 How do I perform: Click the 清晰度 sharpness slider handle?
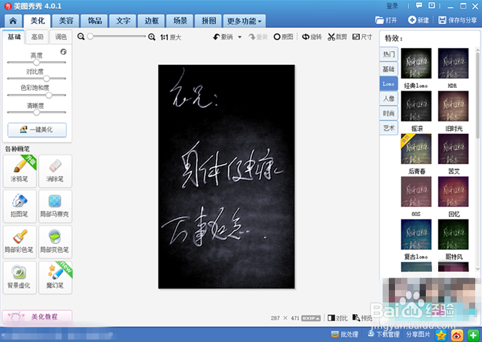[x=36, y=112]
